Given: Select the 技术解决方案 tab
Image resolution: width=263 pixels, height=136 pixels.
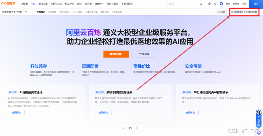Looking at the screenshot, I should click(91, 12).
